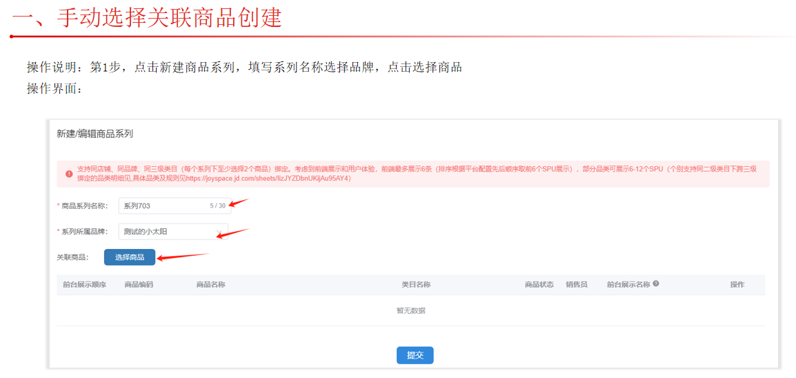This screenshot has height=378, width=796.
Task: Click the 商品状态 column header
Action: click(x=539, y=284)
